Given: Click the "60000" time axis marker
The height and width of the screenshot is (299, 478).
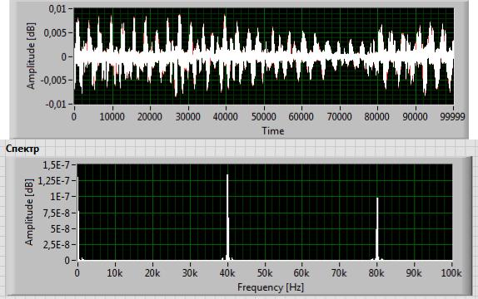Looking at the screenshot, I should 301,116.
